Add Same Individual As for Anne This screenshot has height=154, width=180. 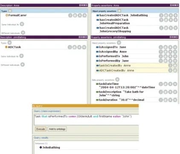click(22, 24)
